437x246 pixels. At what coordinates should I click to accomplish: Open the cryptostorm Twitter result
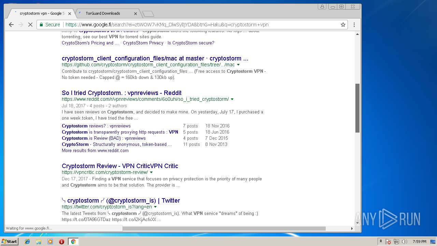coord(121,201)
